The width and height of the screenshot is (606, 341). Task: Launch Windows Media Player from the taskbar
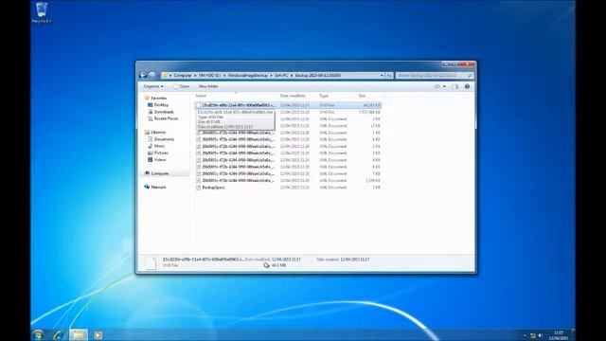tap(98, 335)
